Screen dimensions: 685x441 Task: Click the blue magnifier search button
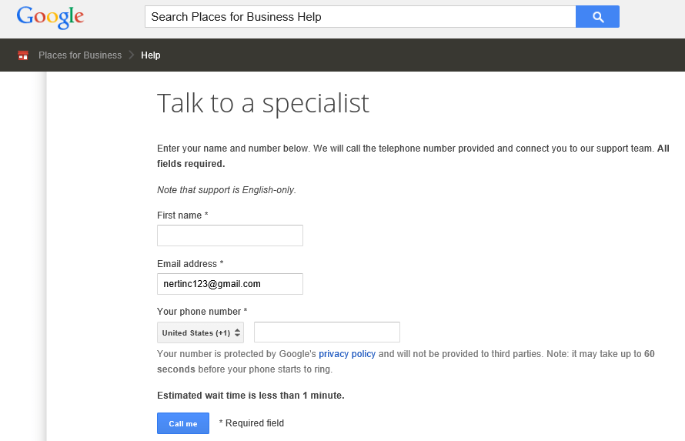597,17
